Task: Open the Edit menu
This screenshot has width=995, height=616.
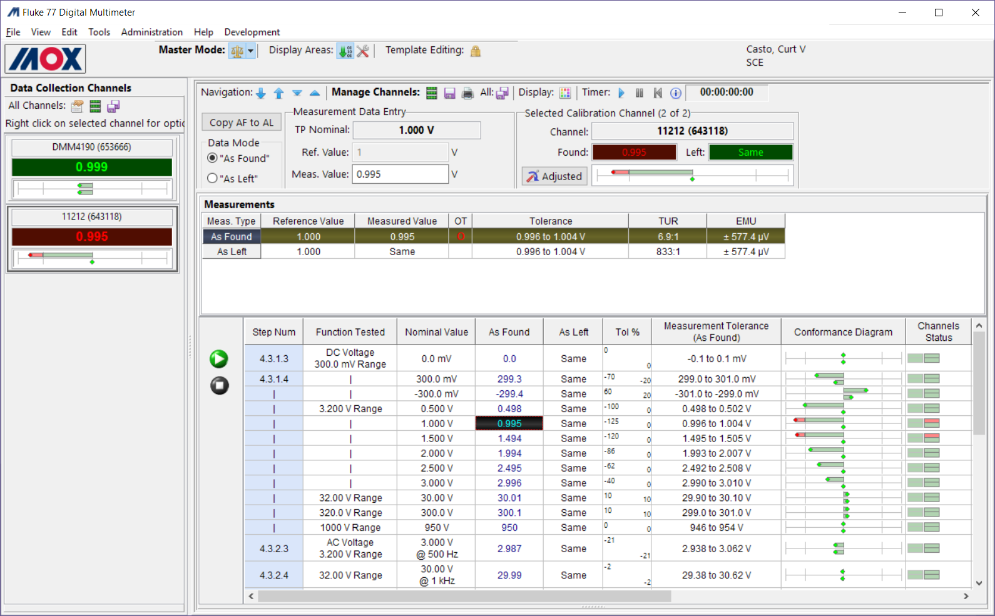Action: [x=69, y=32]
